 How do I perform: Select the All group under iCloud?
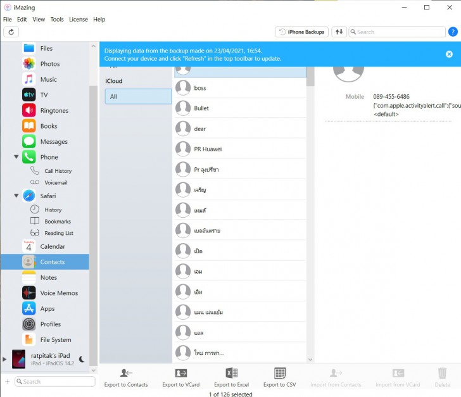click(138, 96)
